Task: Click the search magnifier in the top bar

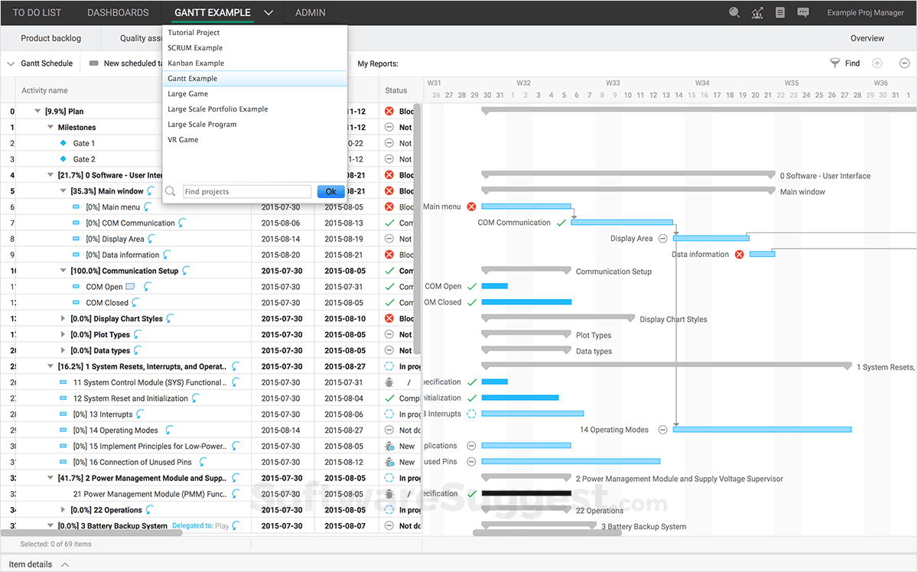Action: [x=734, y=12]
